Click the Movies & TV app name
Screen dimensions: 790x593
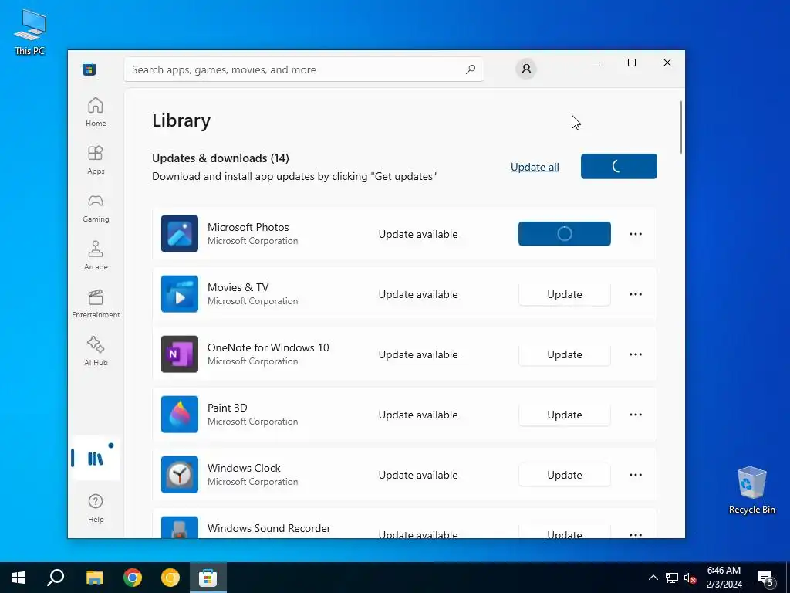coord(238,287)
